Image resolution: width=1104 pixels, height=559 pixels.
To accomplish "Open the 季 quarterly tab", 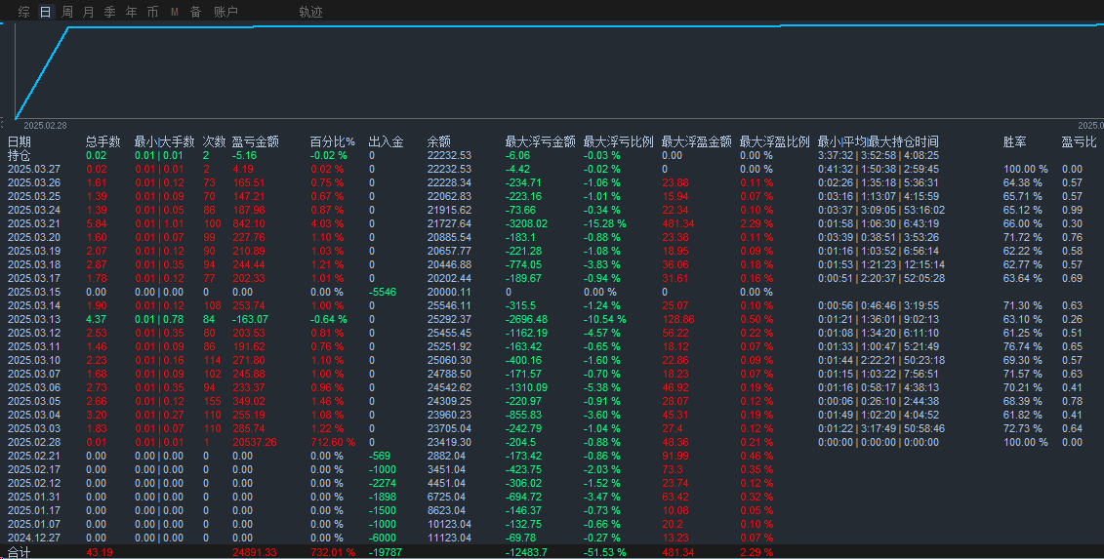I will [x=110, y=12].
